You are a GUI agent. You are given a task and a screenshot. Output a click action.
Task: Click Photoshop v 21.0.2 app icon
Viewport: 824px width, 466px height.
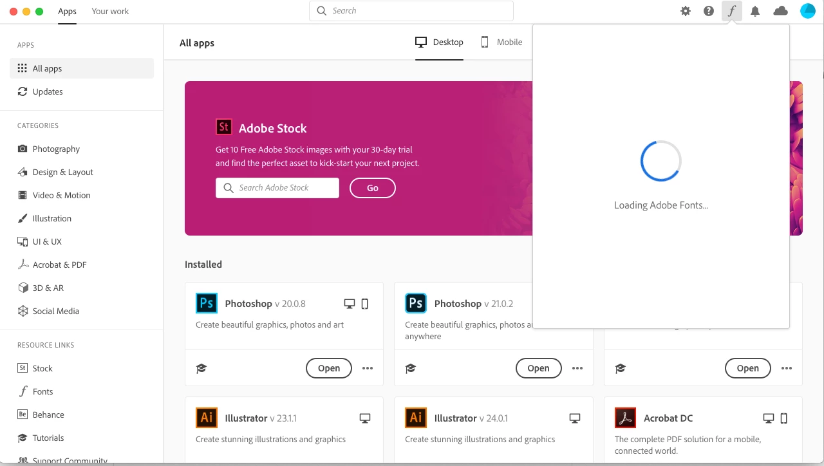coord(416,303)
